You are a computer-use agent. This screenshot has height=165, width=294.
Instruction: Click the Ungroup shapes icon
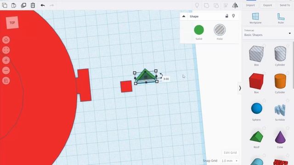[216, 5]
